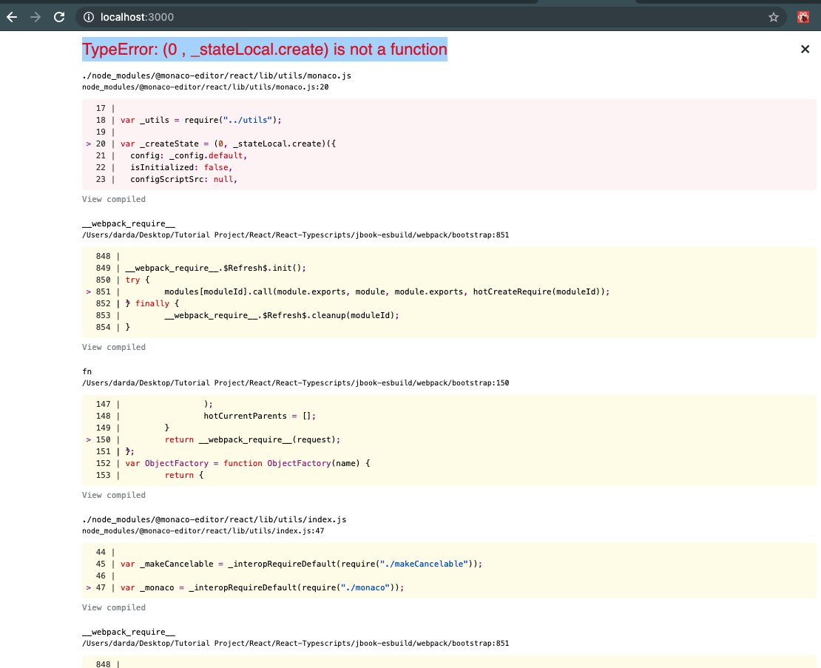Click the grayed-out forward navigation arrow
Screen dimensions: 821x668
click(35, 16)
